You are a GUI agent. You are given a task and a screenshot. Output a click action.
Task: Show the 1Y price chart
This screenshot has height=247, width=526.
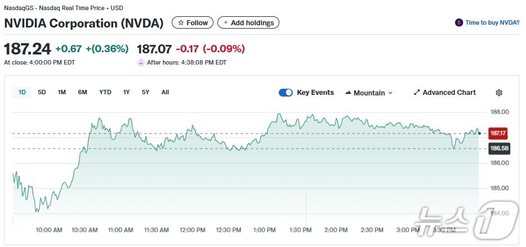click(127, 92)
